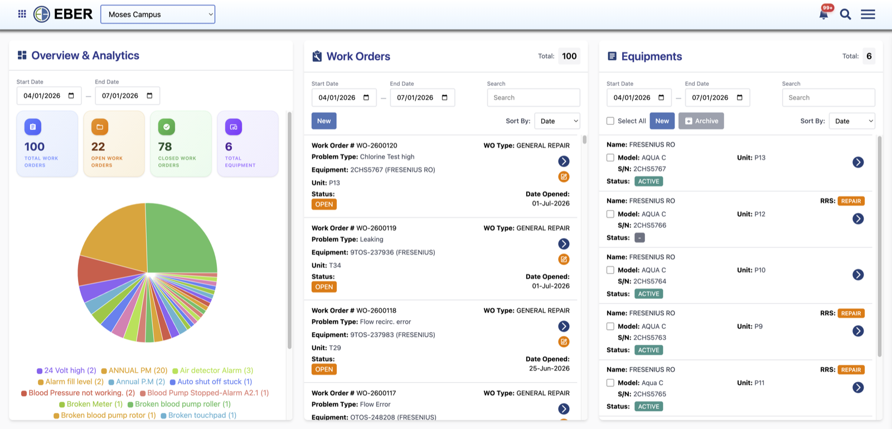The height and width of the screenshot is (429, 892).
Task: Toggle Broken touchpad (1) legend entry
Action: pos(198,415)
